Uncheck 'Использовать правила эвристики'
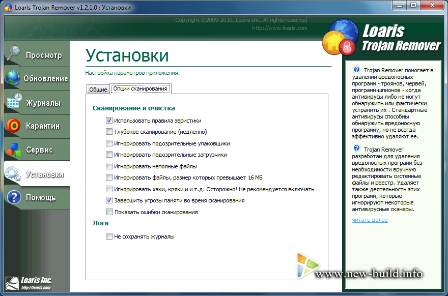Viewport: 448px width, 296px height. (x=109, y=120)
